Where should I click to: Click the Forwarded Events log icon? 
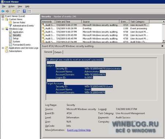click(10, 45)
